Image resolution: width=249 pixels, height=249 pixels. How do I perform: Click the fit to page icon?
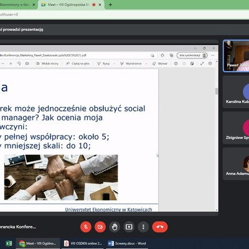point(27,63)
